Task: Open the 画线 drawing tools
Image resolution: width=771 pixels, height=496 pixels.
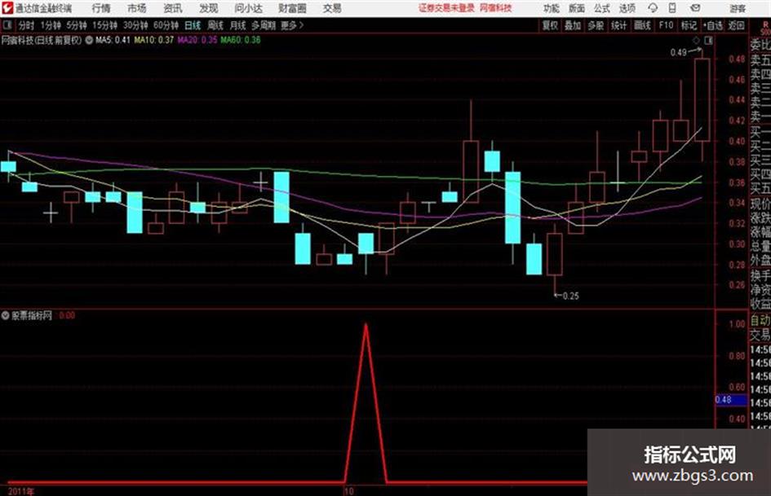Action: pos(642,25)
